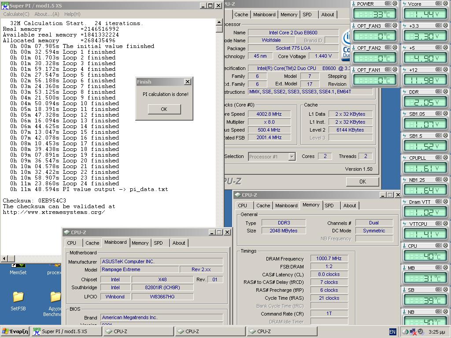Viewport: 451px width, 338px height.
Task: Open settings of the SB1.5 widget
Action: [x=439, y=136]
